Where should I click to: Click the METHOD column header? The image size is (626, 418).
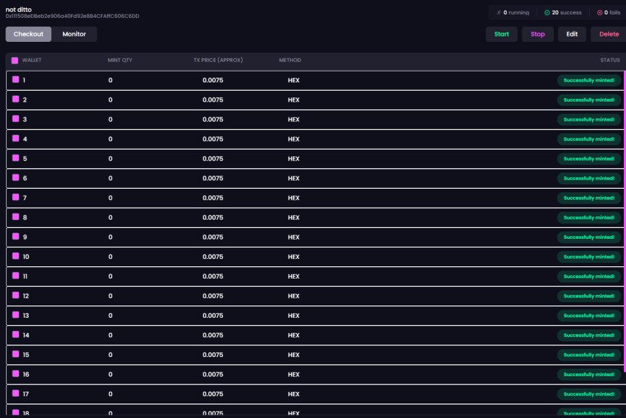click(290, 60)
